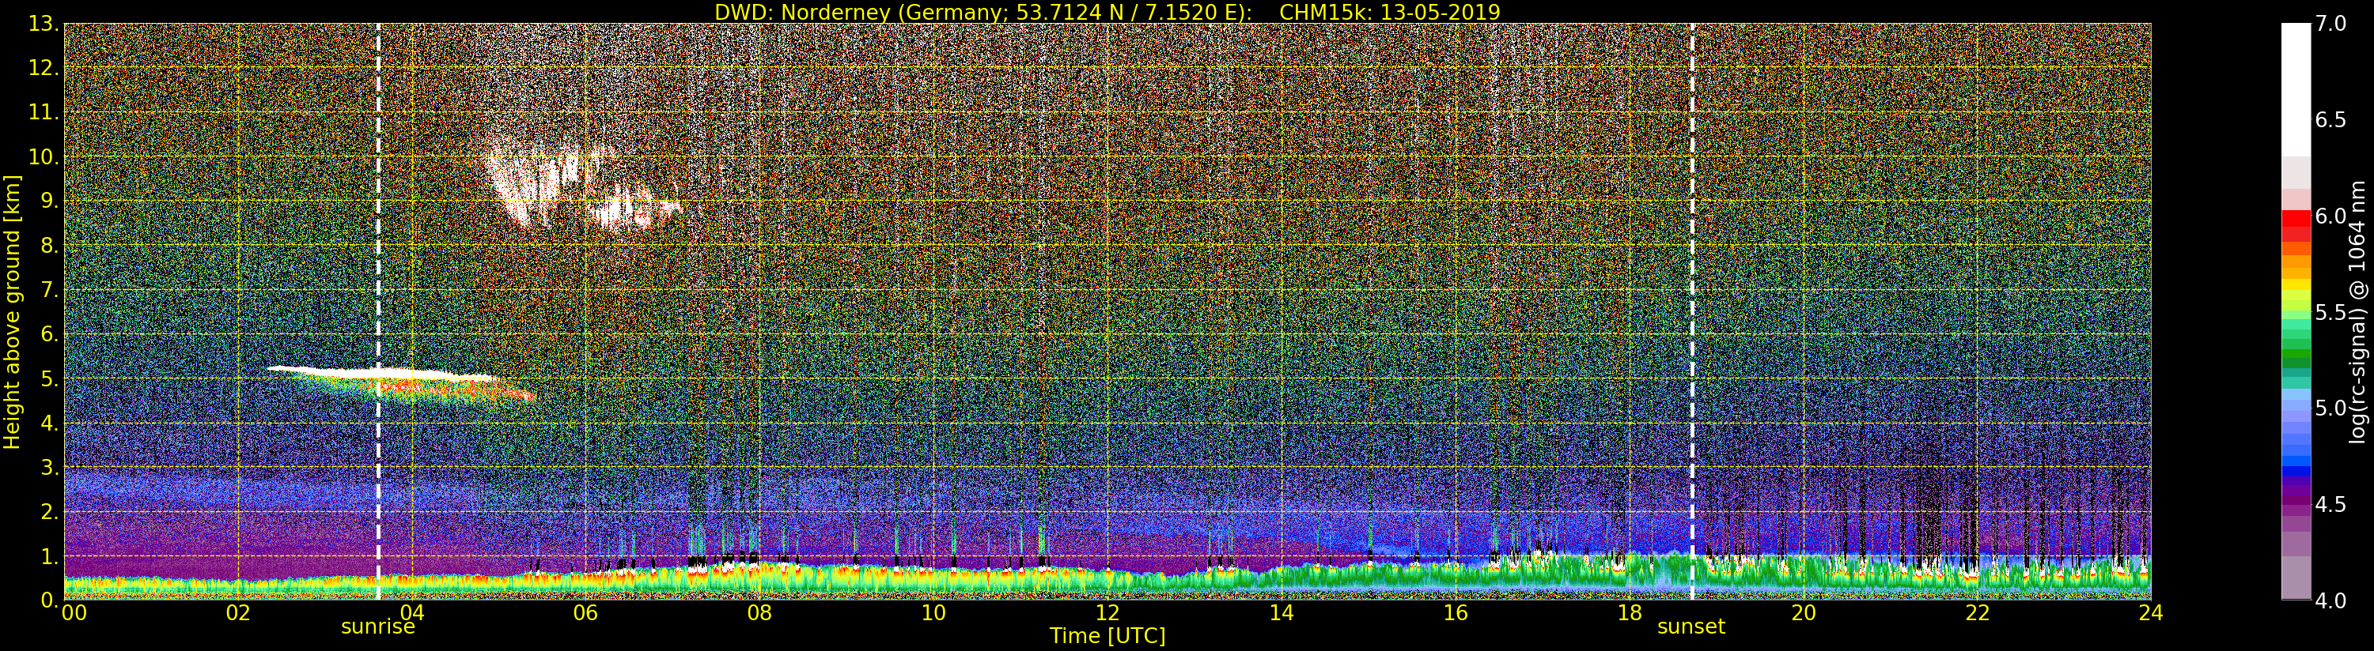The image size is (2374, 651).
Task: Click colorbar tick label '4.5'
Action: click(x=2330, y=505)
